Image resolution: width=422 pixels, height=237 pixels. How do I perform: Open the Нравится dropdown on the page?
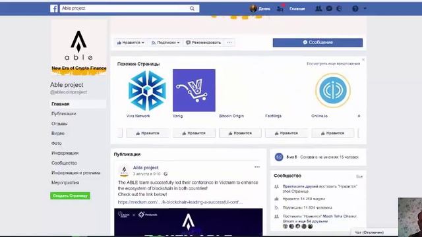[131, 42]
